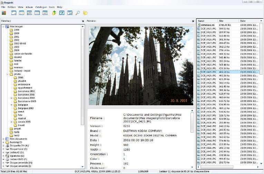This screenshot has height=174, width=264.
Task: Open the Catalogue menu
Action: pyautogui.click(x=41, y=7)
